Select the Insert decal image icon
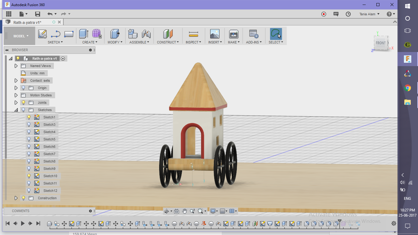The width and height of the screenshot is (418, 235). click(215, 34)
